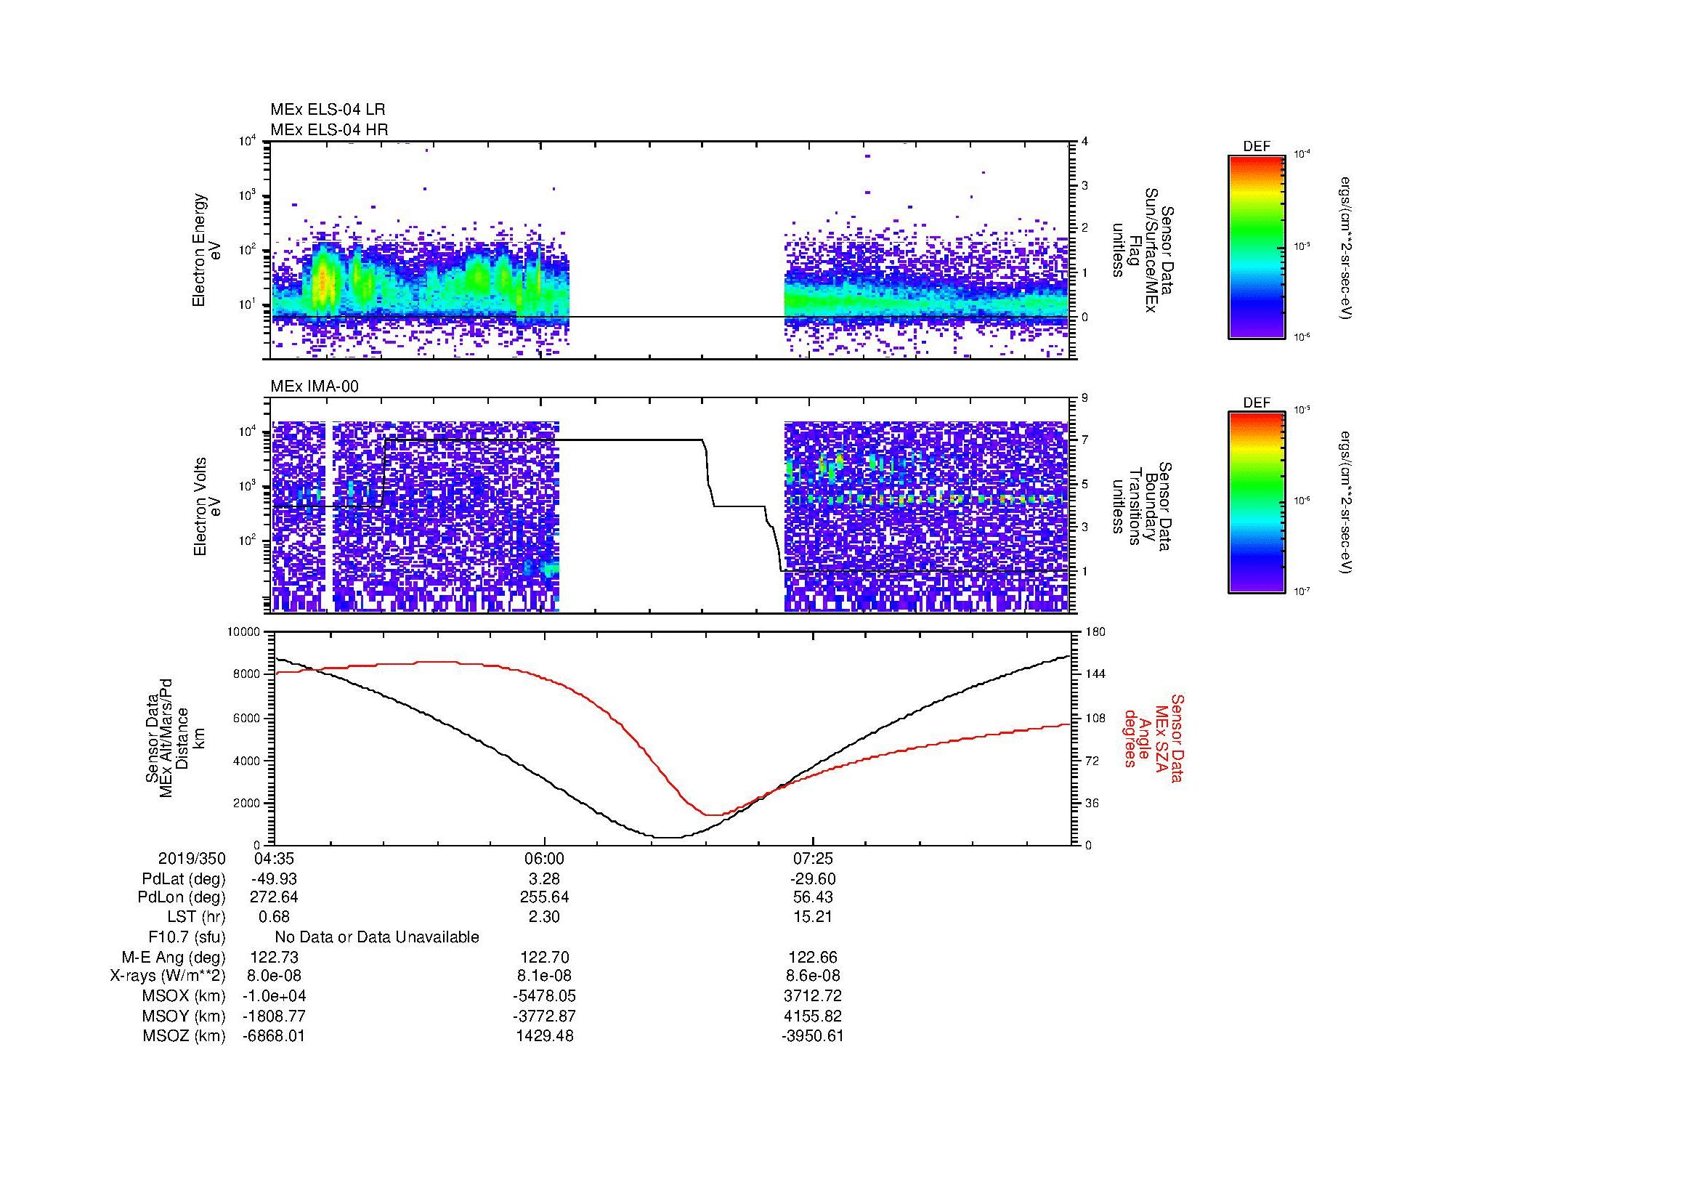Click the MSOZ value -6868.01
The width and height of the screenshot is (1699, 1201).
(274, 1036)
